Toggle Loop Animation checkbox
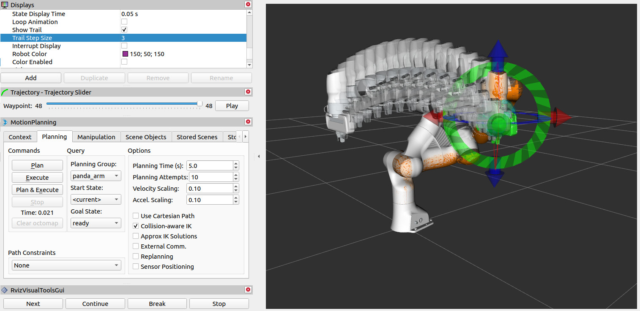 tap(124, 22)
